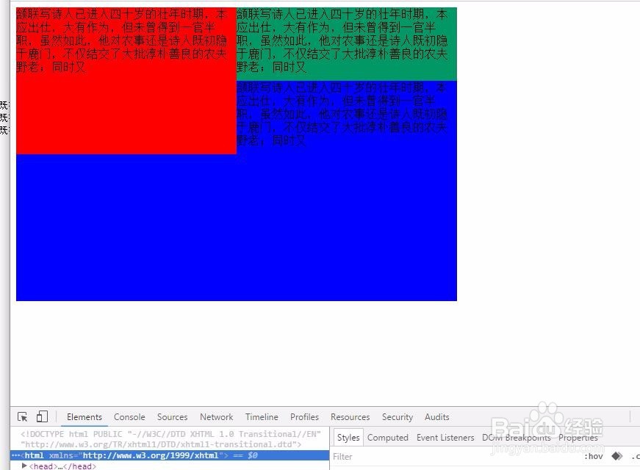Select the Computed sidebar tab
This screenshot has height=470, width=640.
(x=388, y=438)
